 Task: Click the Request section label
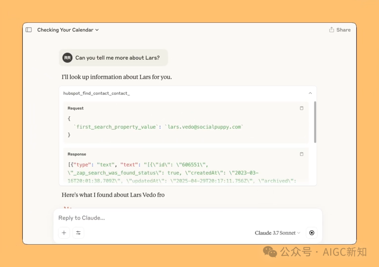pyautogui.click(x=76, y=108)
